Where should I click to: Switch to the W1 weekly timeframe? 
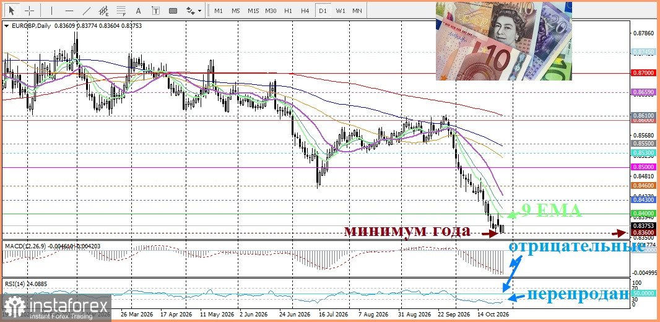[340, 11]
